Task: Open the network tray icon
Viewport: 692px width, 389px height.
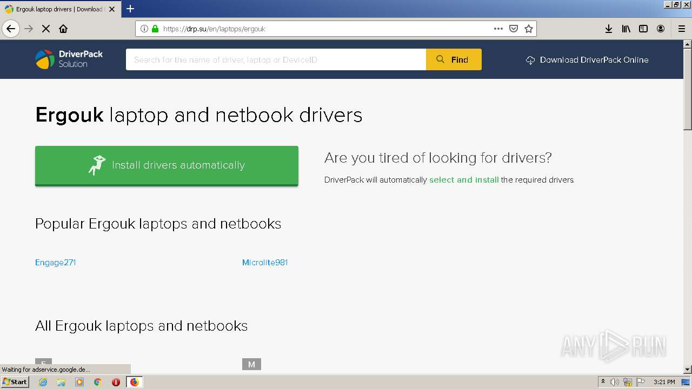Action: coord(628,382)
